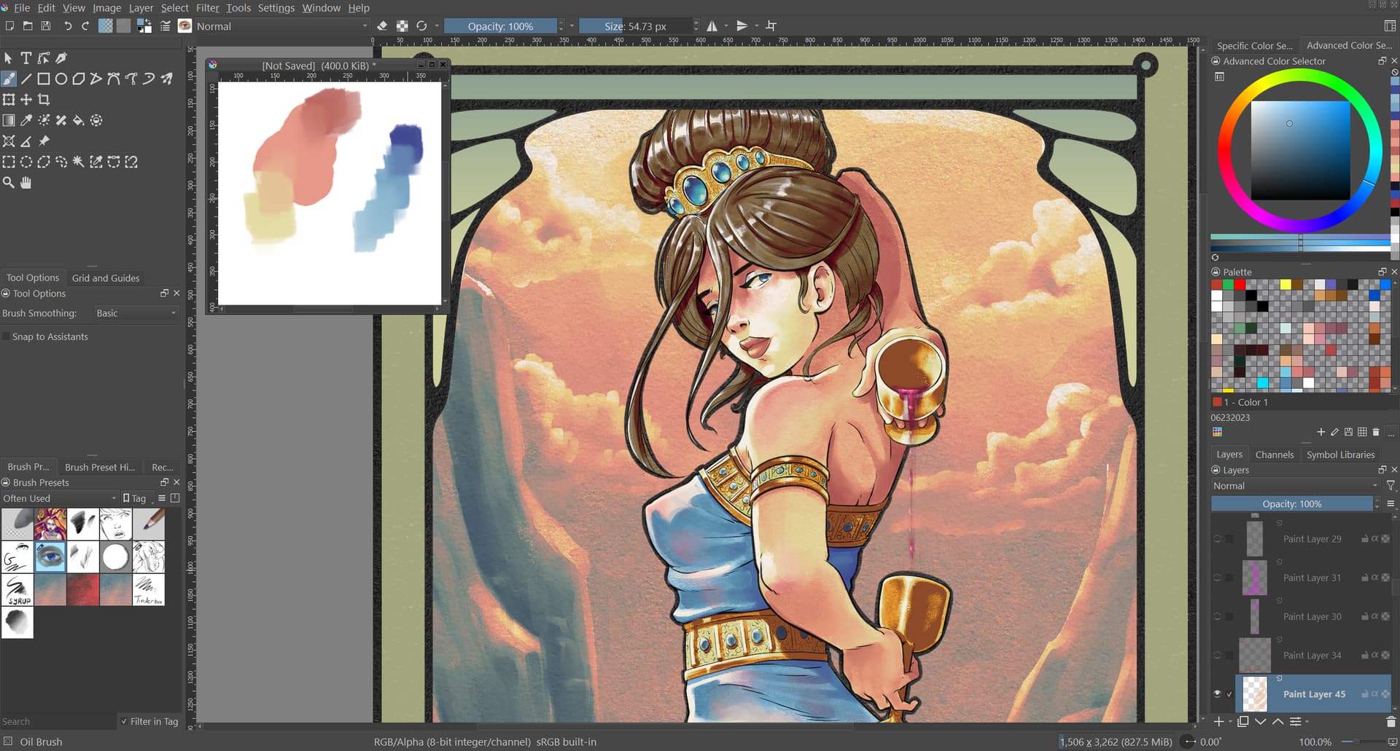Show Paint Layer 34

(1217, 655)
